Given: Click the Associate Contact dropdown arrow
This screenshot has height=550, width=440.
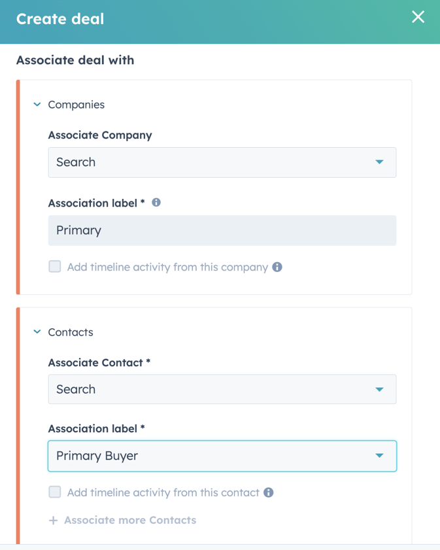Looking at the screenshot, I should (379, 389).
